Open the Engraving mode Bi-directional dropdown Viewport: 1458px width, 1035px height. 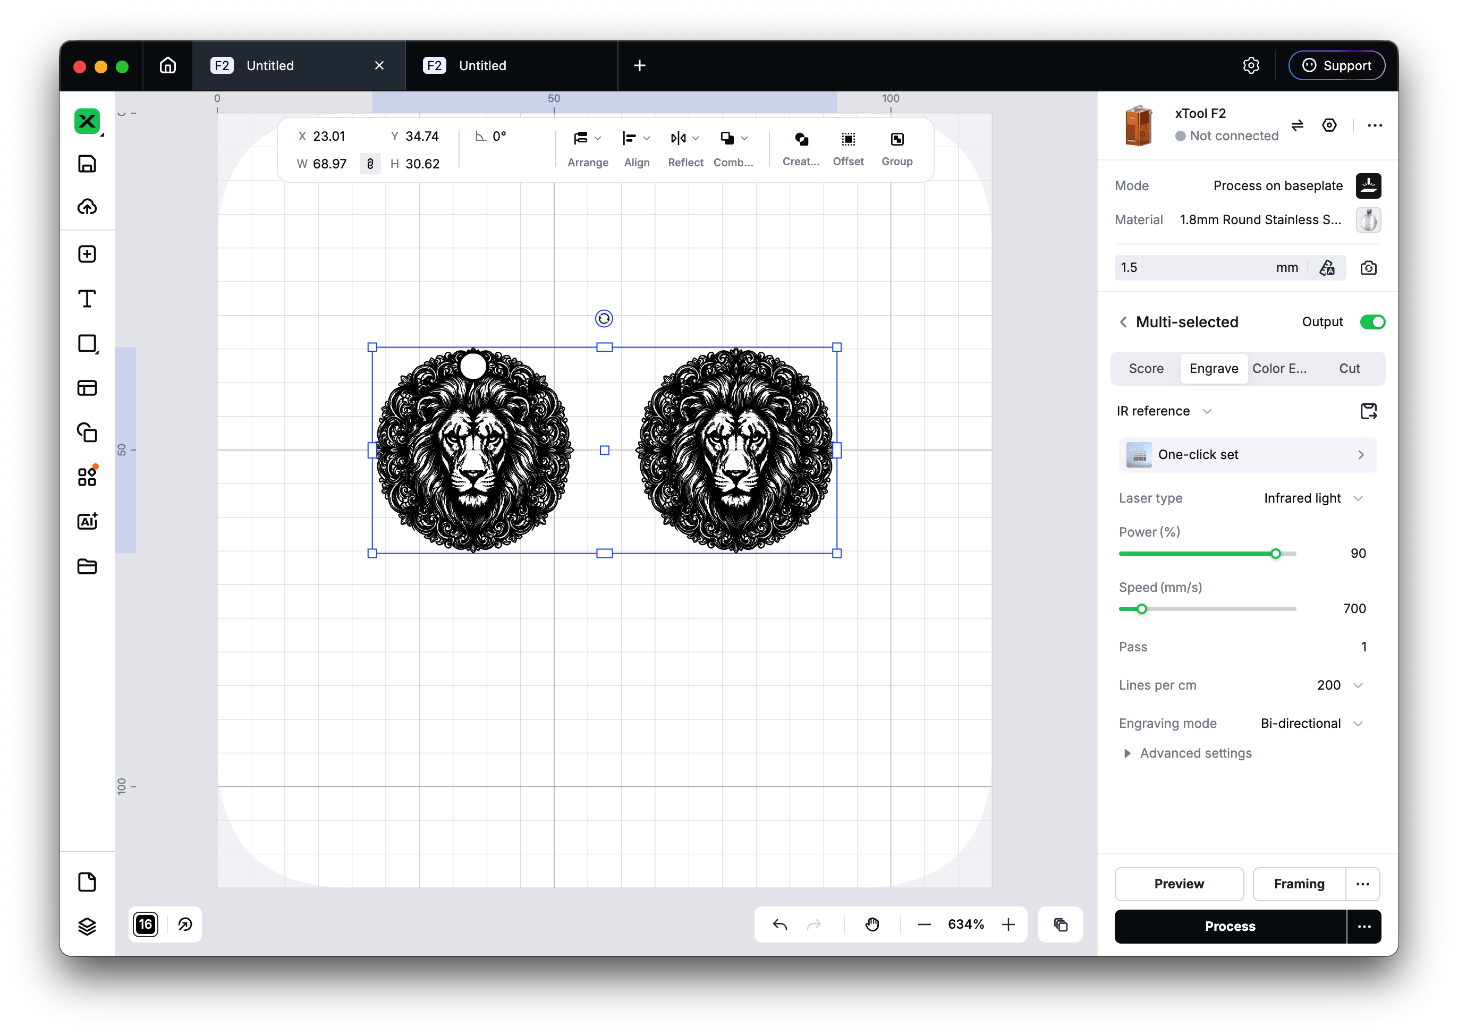click(1312, 724)
